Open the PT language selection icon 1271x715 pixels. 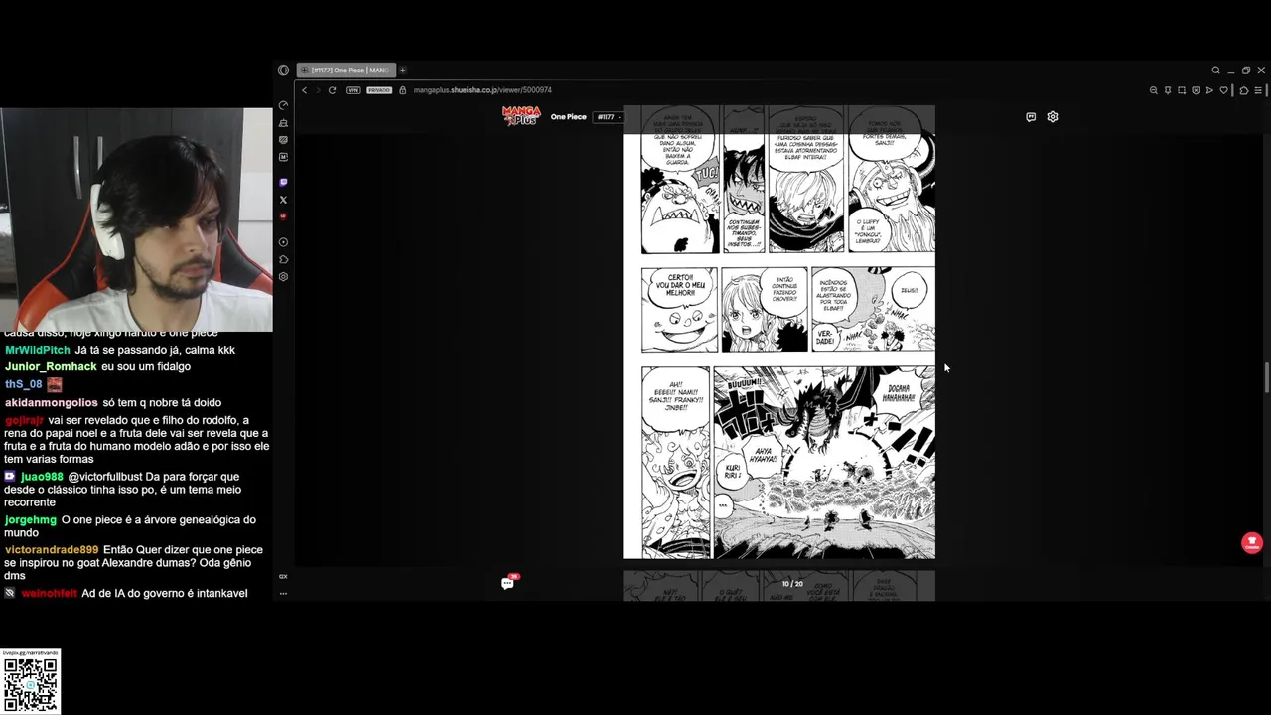(1031, 117)
